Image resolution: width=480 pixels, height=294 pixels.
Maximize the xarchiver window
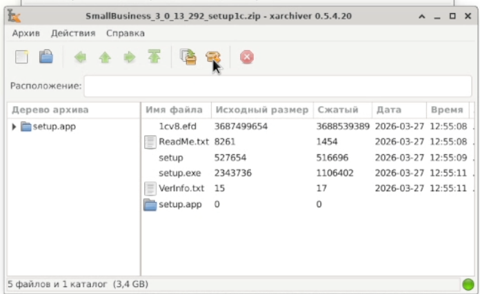click(452, 17)
